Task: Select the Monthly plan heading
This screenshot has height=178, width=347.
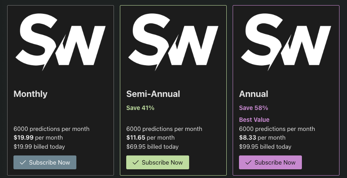Action: (x=30, y=94)
